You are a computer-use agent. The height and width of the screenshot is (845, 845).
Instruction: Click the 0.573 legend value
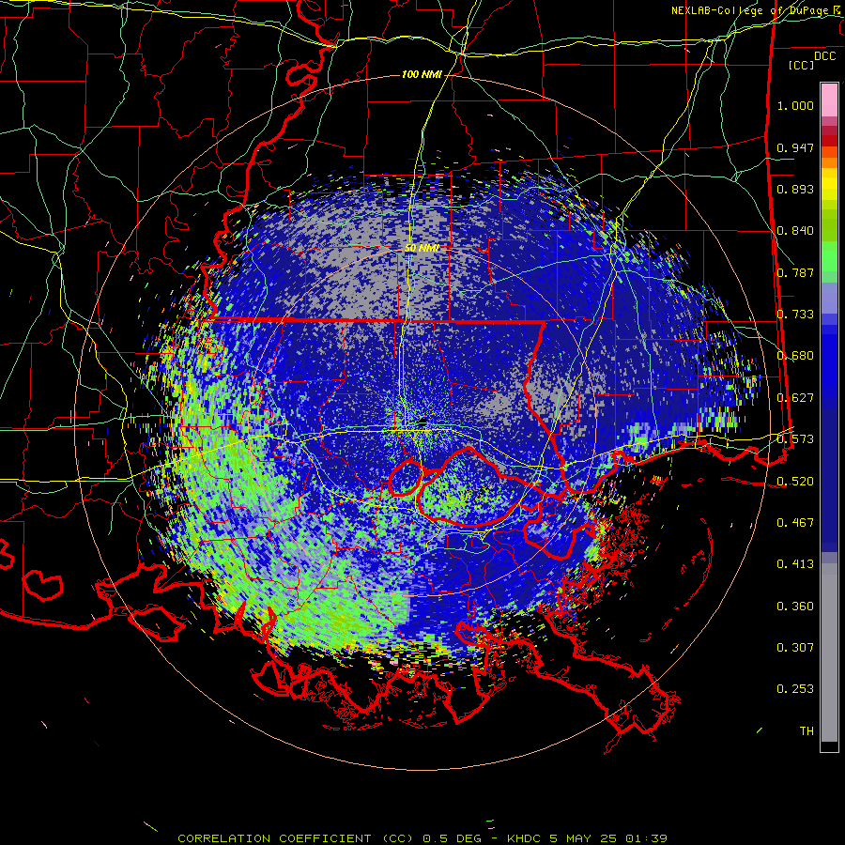click(795, 439)
